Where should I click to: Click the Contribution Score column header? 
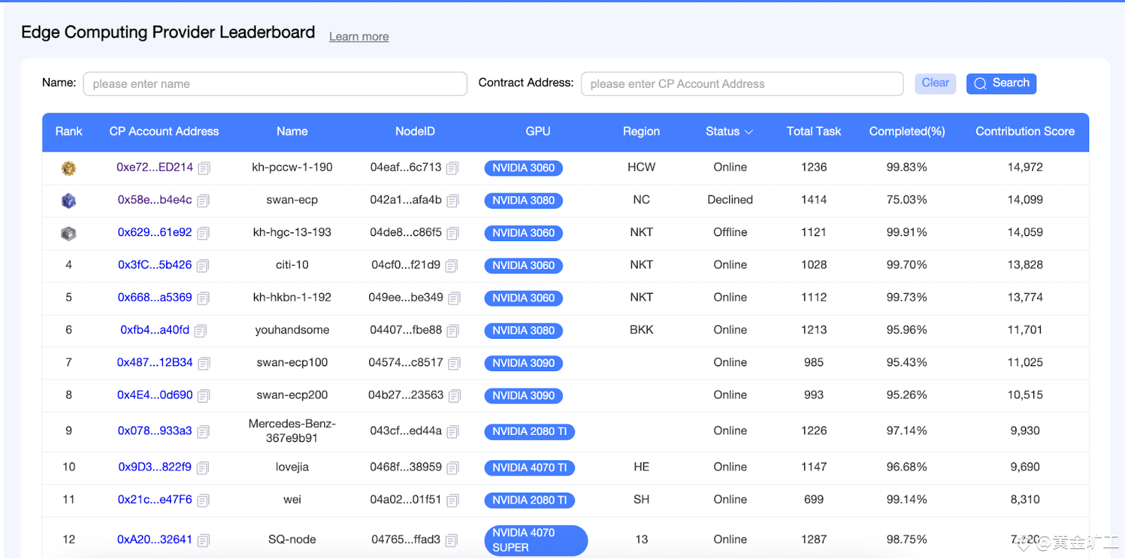(x=1024, y=131)
